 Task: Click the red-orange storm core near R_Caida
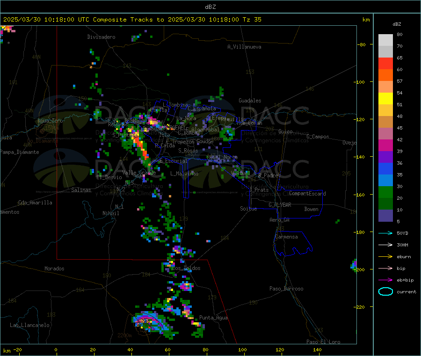click(141, 146)
